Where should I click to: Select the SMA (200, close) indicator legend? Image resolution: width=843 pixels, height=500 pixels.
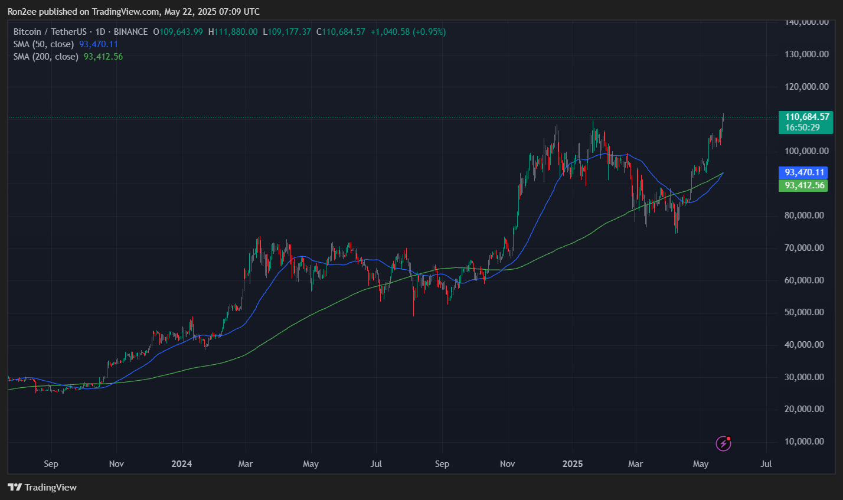[x=45, y=57]
